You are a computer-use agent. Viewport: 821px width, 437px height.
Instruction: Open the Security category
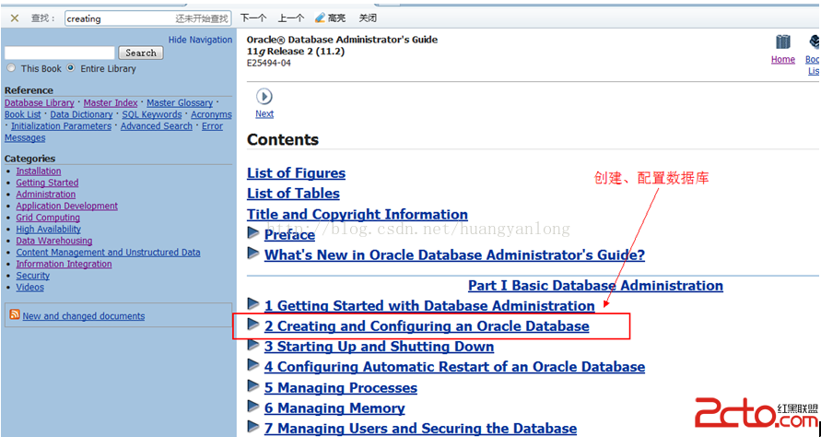(x=32, y=276)
